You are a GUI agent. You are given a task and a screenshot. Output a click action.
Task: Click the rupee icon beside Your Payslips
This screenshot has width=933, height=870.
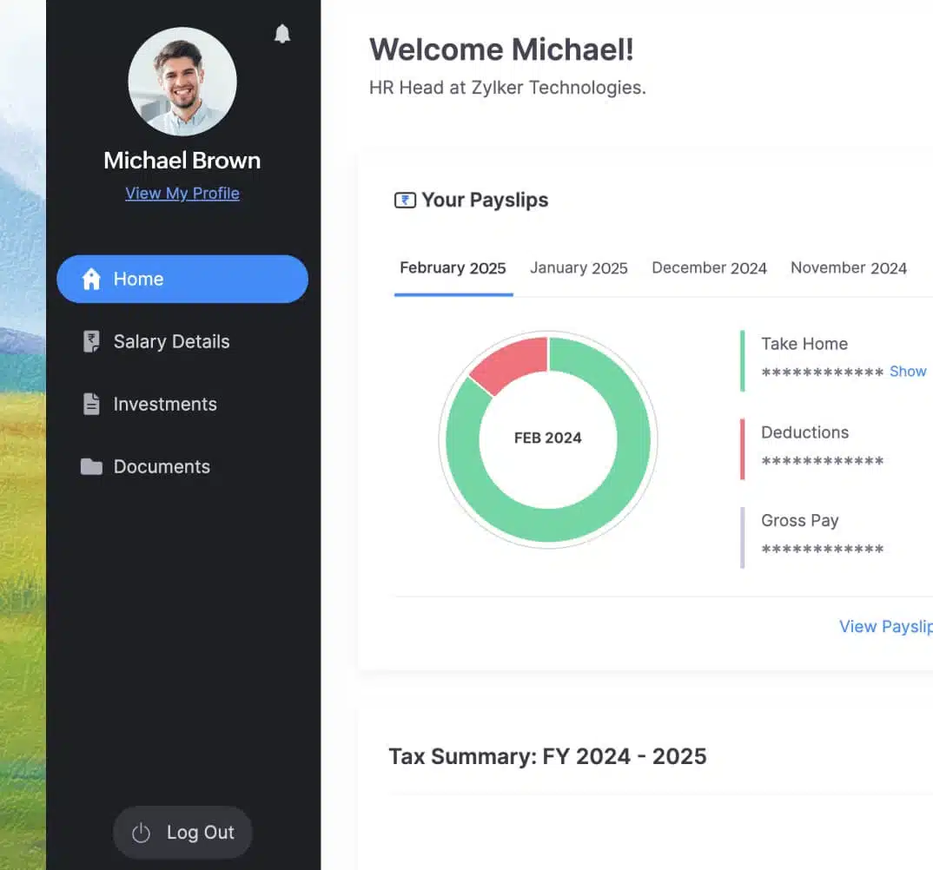pyautogui.click(x=405, y=201)
